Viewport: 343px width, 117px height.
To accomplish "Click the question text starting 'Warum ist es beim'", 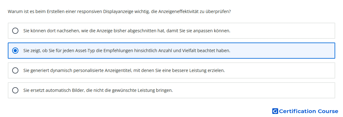I will 119,11.
